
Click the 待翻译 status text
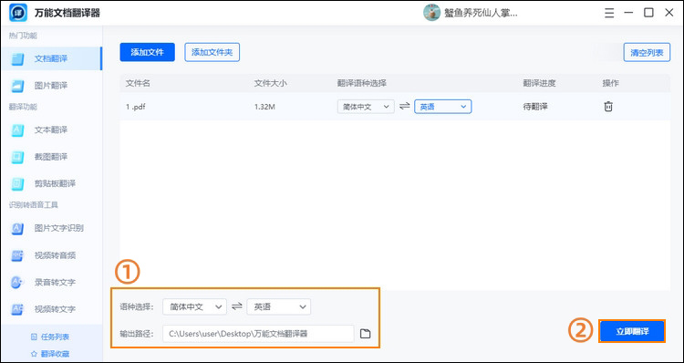coord(535,107)
